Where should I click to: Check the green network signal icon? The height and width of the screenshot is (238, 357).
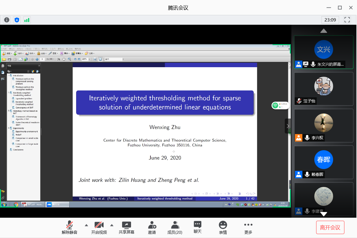(x=27, y=20)
